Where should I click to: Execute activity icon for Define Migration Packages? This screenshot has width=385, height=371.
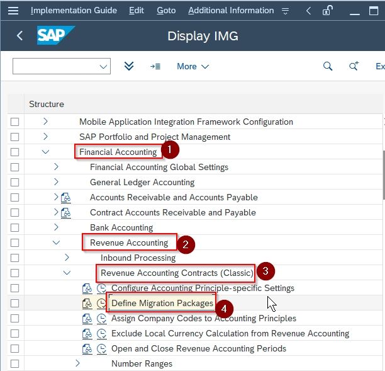101,304
